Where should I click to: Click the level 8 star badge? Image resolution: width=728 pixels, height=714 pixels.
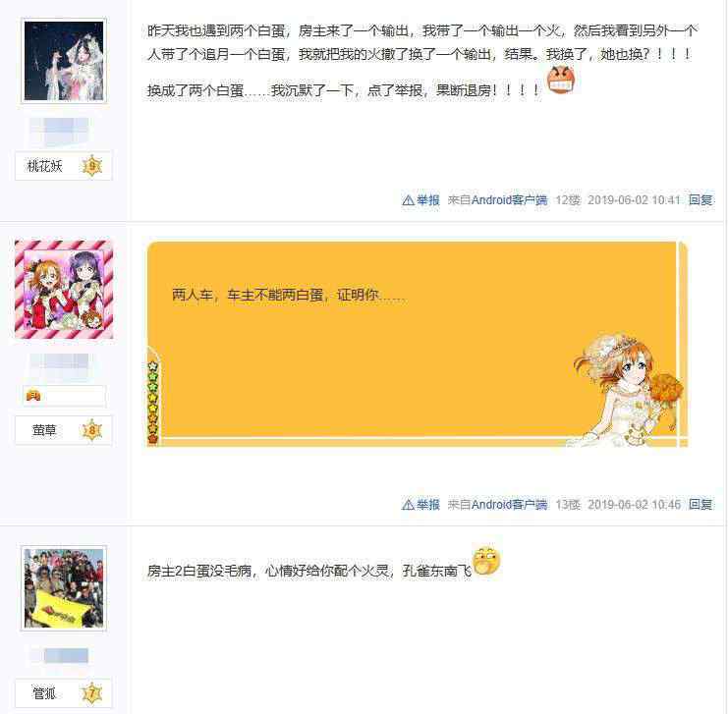[x=92, y=430]
